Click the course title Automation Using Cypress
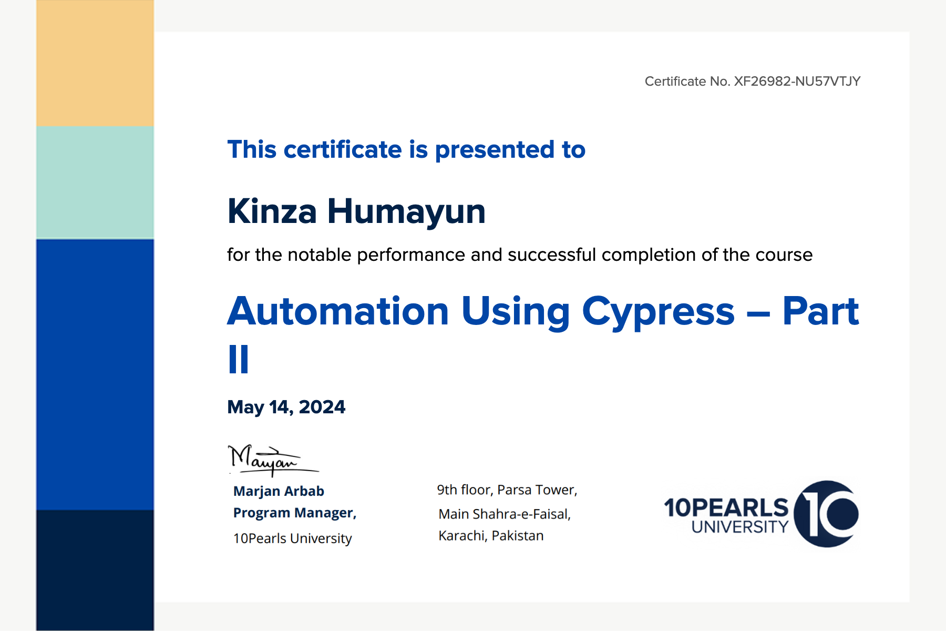This screenshot has width=946, height=631. 542,311
